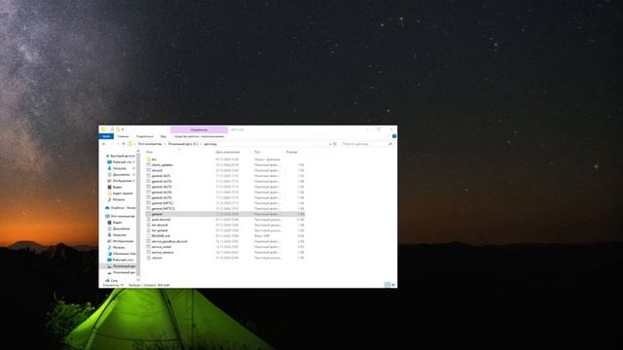This screenshot has width=623, height=350.
Task: Select the pinned Загрузки in Quick access
Action: (x=119, y=168)
